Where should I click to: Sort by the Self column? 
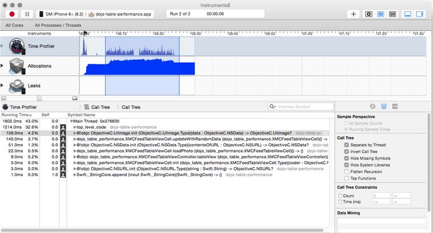[x=46, y=115]
